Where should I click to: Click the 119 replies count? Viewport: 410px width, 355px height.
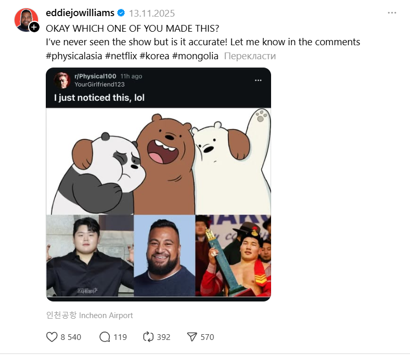[x=120, y=337]
